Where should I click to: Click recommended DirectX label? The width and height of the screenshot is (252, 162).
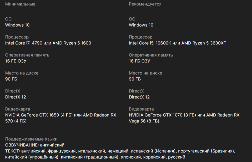click(x=136, y=91)
